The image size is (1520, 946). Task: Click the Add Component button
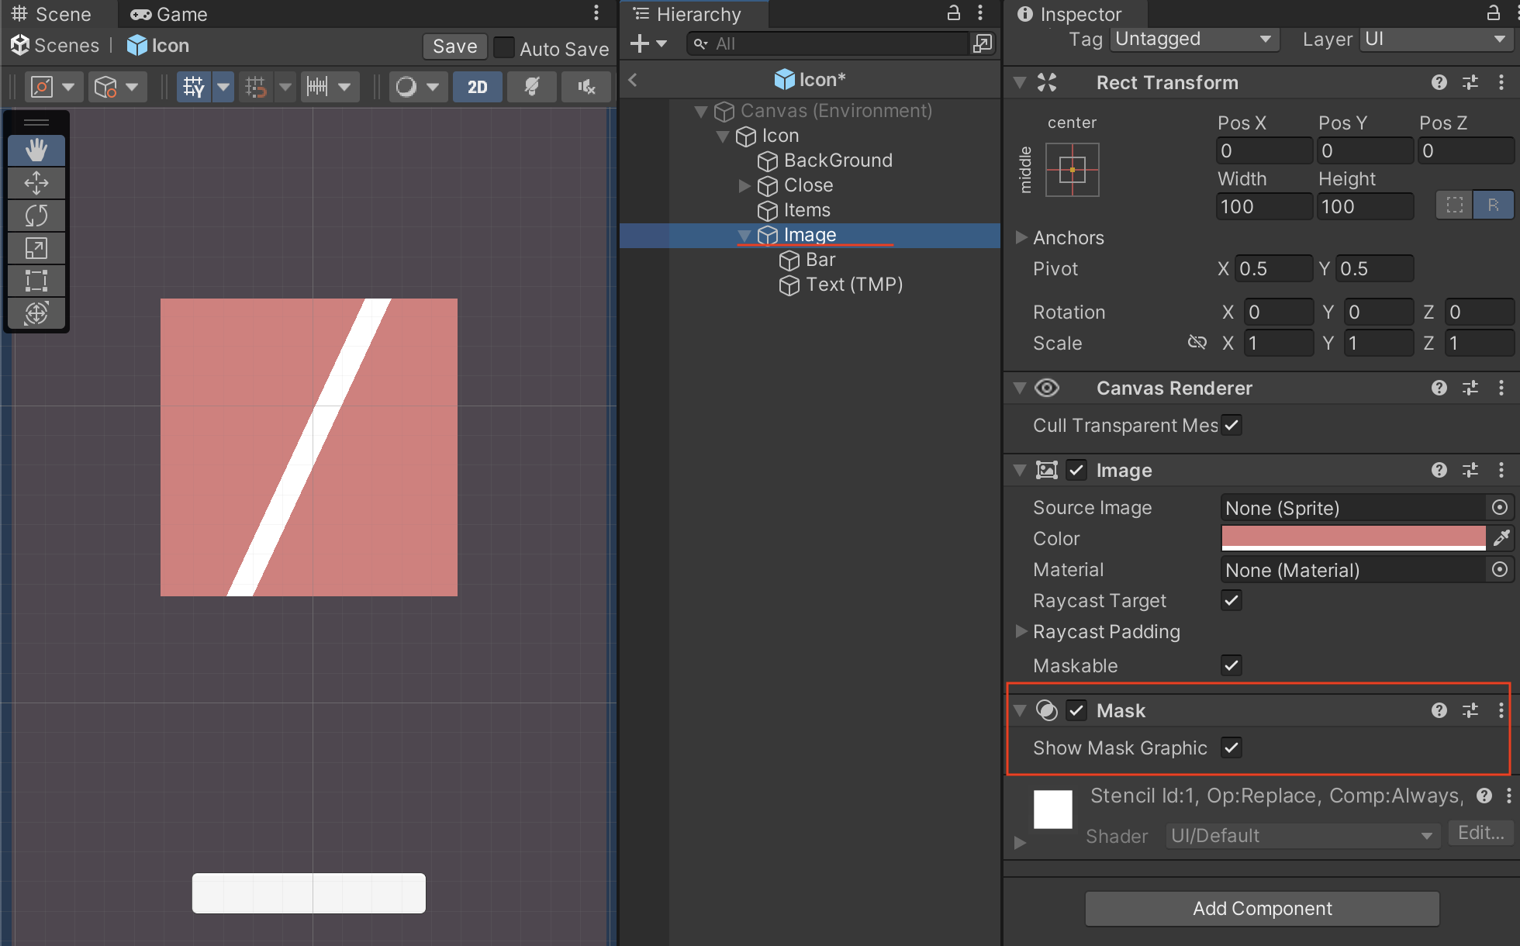(x=1262, y=908)
